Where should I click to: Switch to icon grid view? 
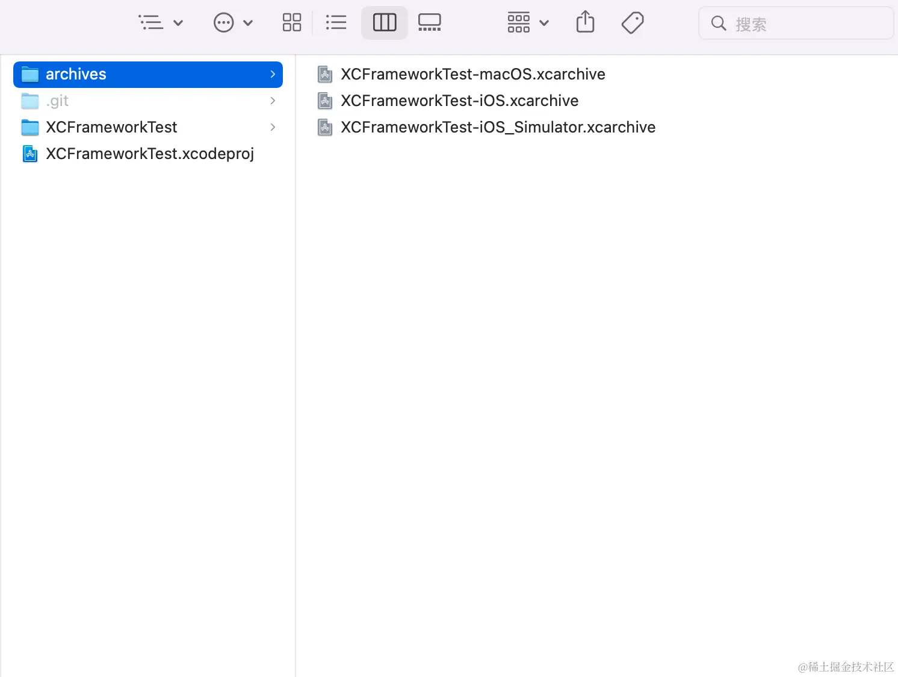point(292,23)
